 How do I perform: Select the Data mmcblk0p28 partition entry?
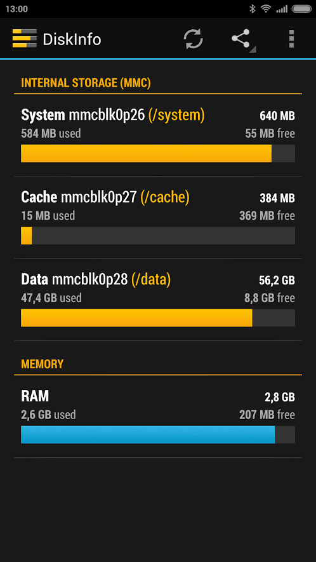pyautogui.click(x=158, y=300)
